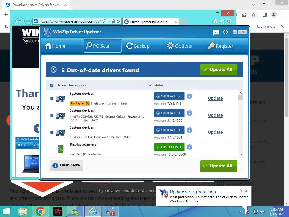
Task: Show hidden system tray icons
Action: pyautogui.click(x=240, y=212)
